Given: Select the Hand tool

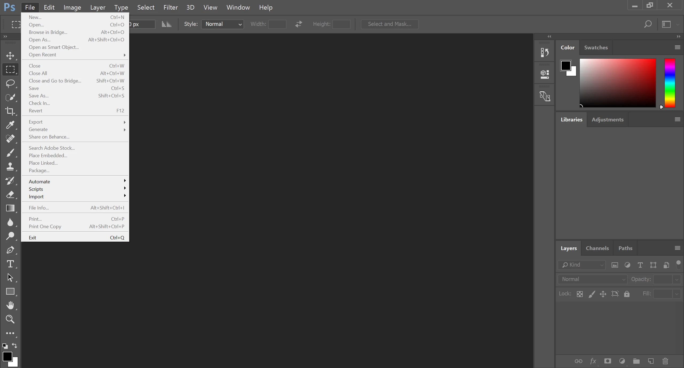Looking at the screenshot, I should pos(10,305).
